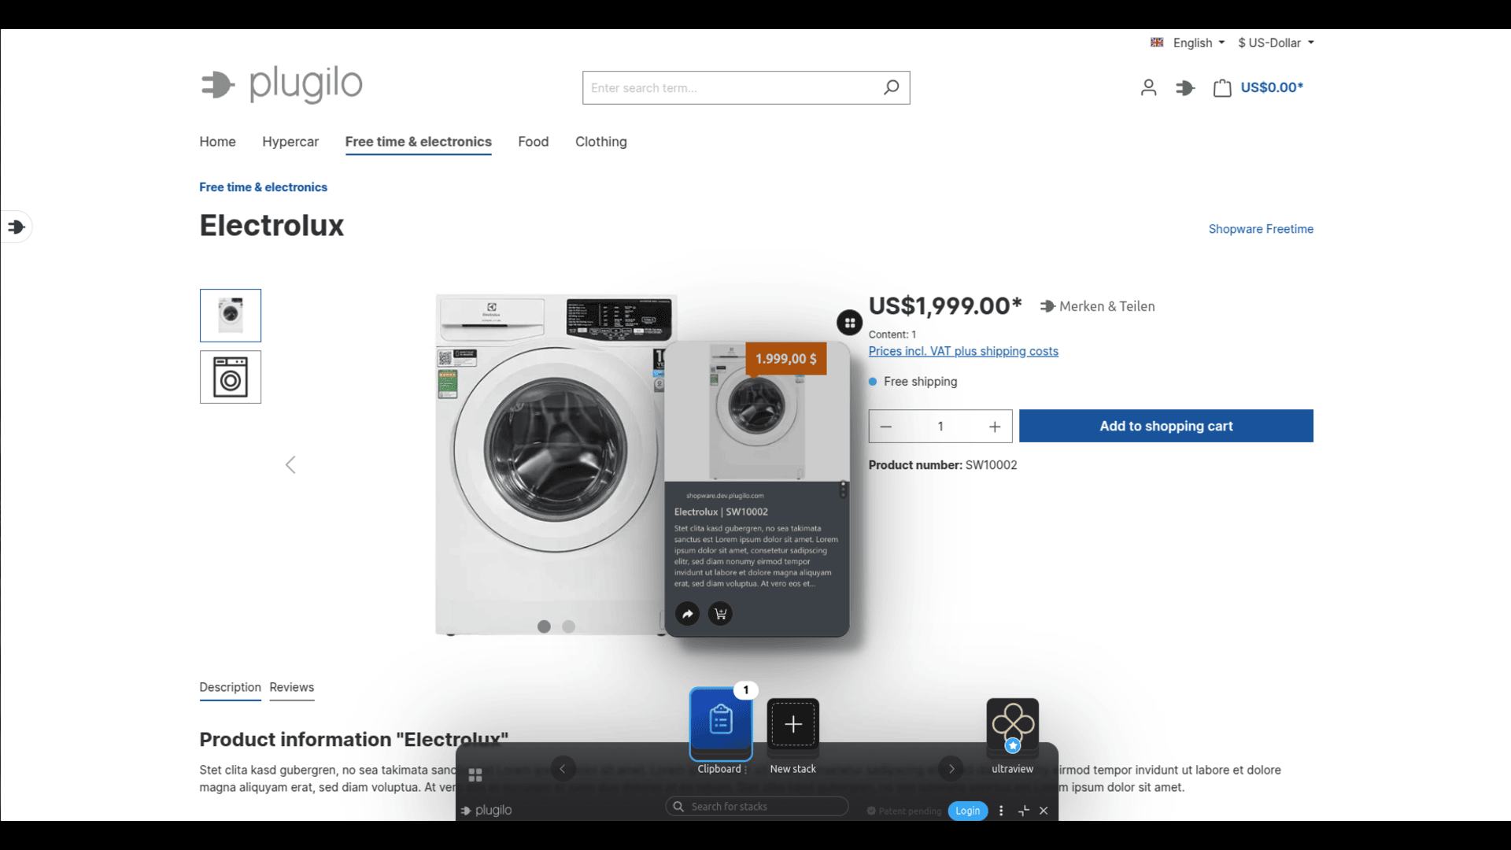This screenshot has width=1511, height=850.
Task: Focus Search for stacks field
Action: click(x=756, y=807)
